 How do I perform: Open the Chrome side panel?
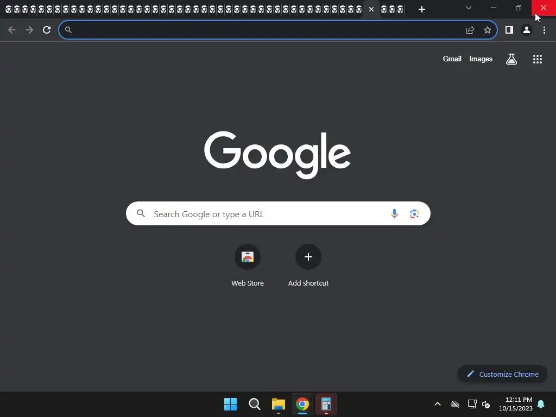point(509,30)
